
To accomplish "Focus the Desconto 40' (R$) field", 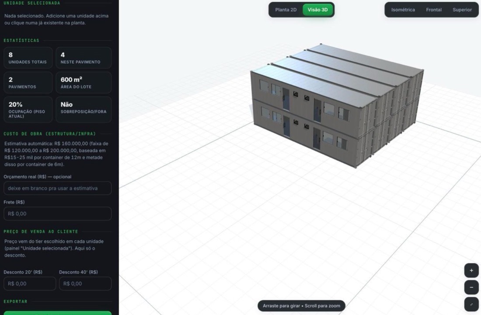I will coord(85,283).
